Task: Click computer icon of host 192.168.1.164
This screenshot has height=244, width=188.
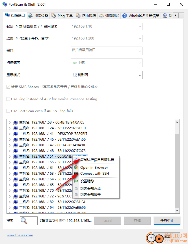Action: pos(16,180)
